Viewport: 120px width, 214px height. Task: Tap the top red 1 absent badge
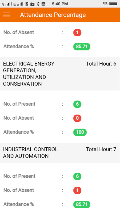(77, 33)
